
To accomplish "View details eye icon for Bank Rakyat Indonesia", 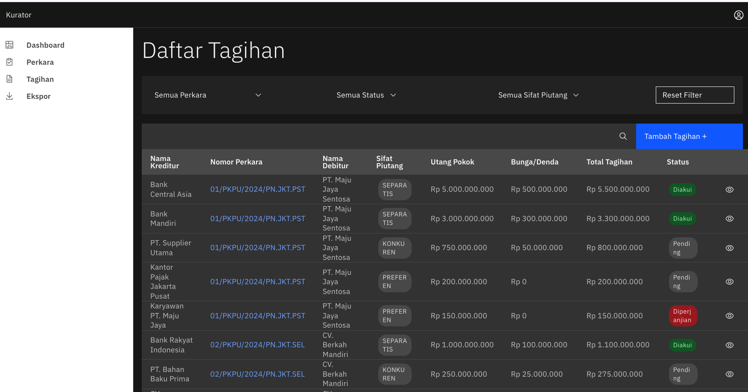I will click(730, 345).
